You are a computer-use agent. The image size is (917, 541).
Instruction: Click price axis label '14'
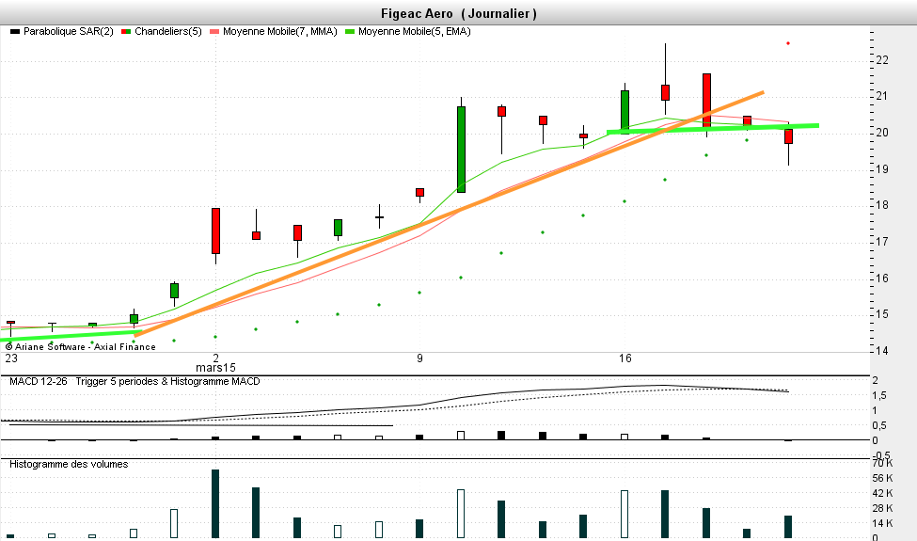click(882, 351)
